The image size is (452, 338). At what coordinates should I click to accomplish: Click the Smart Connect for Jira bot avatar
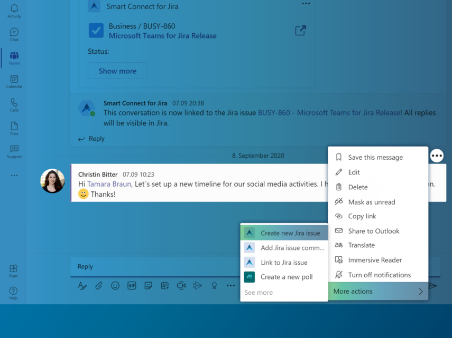point(87,108)
